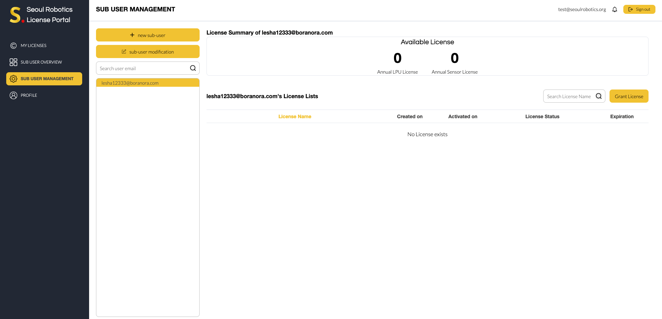Viewport: 662px width, 319px height.
Task: Click the Sub User Management gear icon
Action: pos(13,79)
